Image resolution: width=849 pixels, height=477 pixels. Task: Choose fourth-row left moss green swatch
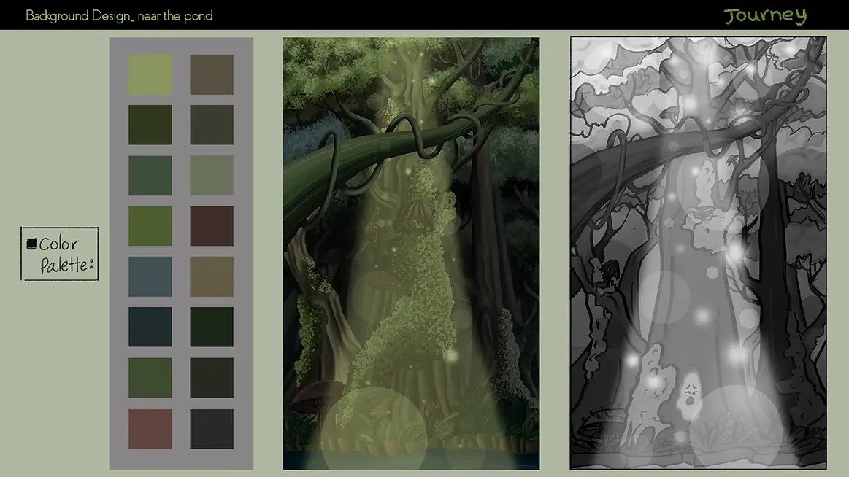click(150, 226)
